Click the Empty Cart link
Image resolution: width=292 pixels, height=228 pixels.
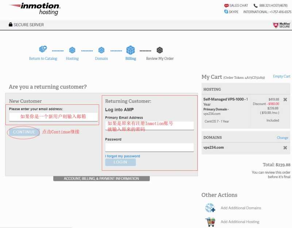[x=281, y=76]
